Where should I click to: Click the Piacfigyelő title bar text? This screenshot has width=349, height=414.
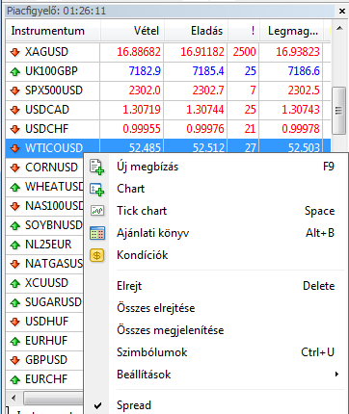coord(57,12)
